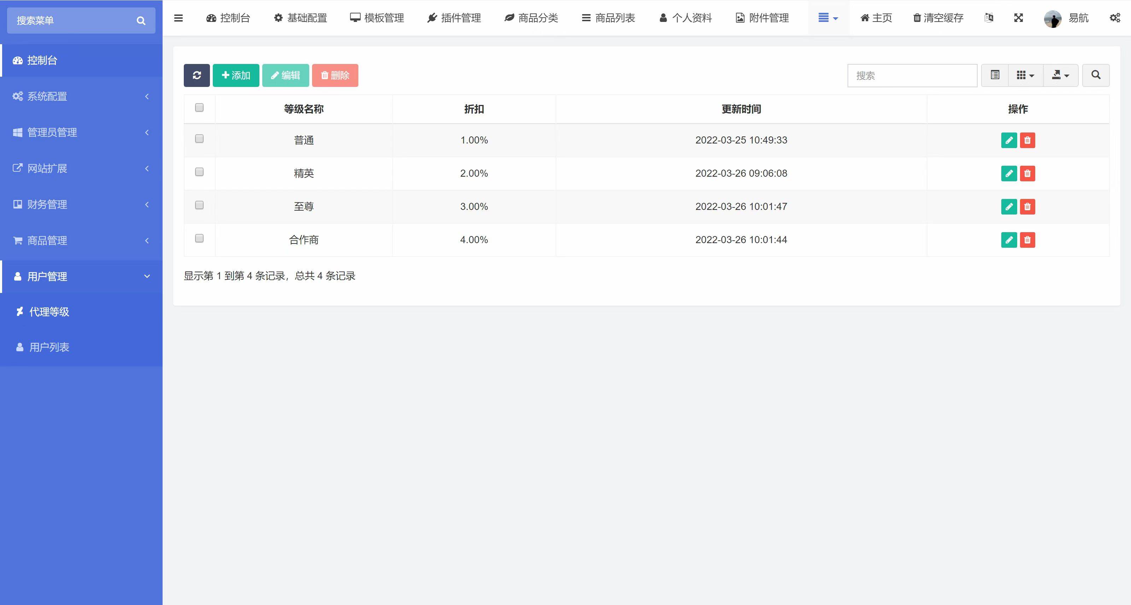1131x605 pixels.
Task: Open the columns visibility dropdown
Action: coord(1025,75)
